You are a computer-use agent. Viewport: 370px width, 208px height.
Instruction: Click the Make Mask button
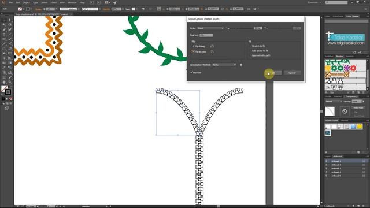click(358, 107)
